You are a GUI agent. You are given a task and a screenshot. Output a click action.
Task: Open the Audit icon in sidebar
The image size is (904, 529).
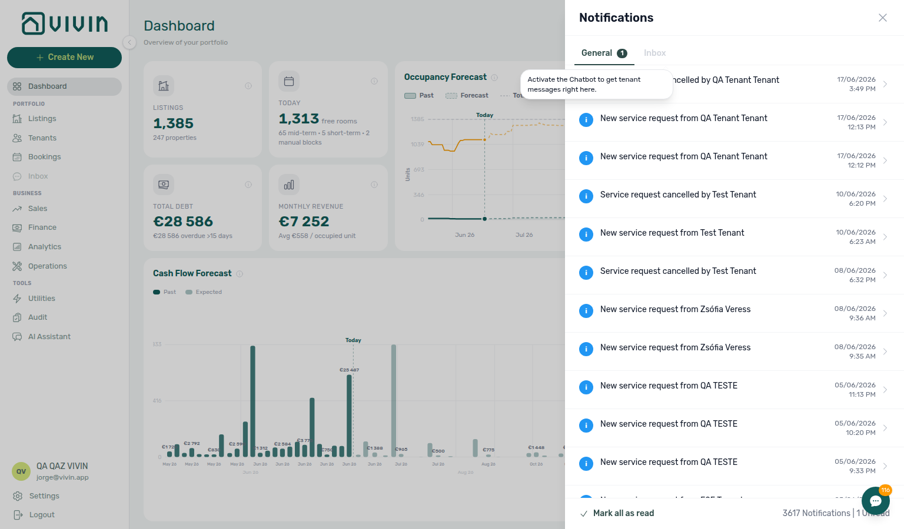point(17,317)
